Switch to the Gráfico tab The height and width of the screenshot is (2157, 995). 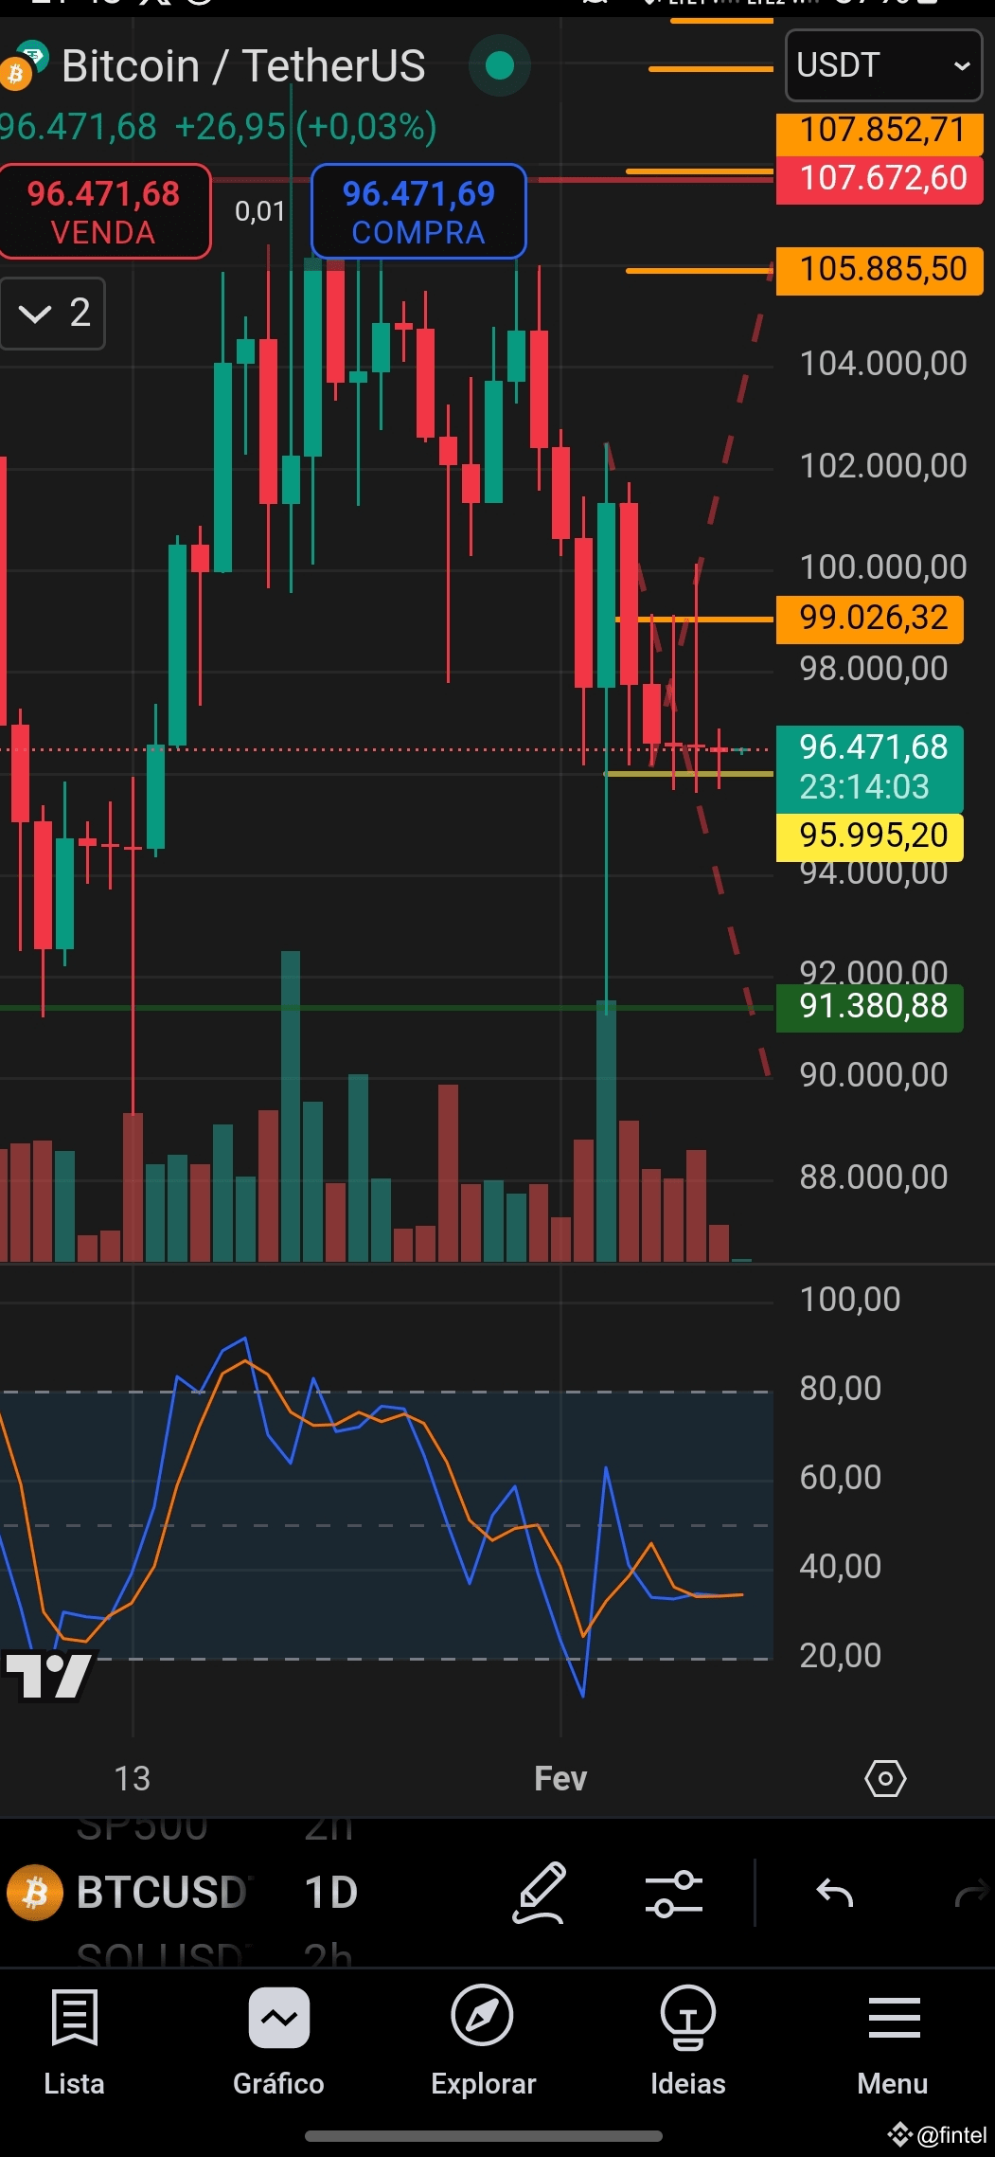(278, 2043)
